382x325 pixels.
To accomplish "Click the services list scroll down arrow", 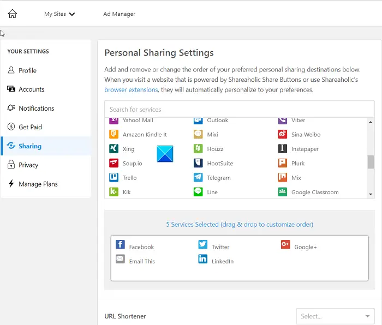I will coord(371,194).
